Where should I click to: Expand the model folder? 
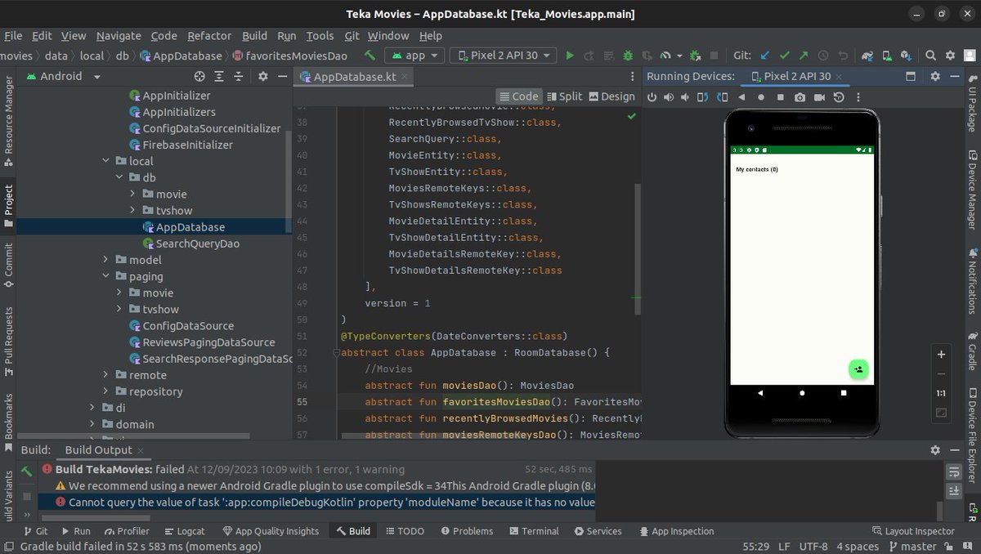pos(106,260)
